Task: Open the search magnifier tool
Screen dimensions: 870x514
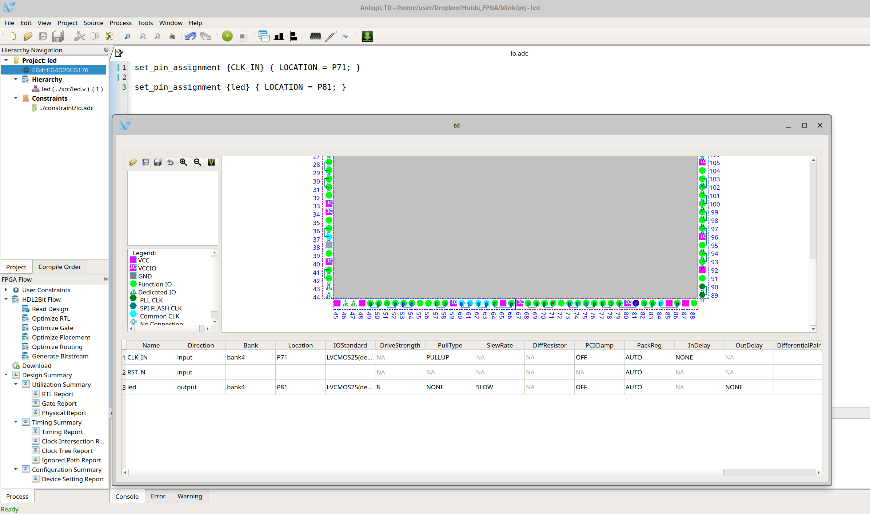Action: pos(127,36)
